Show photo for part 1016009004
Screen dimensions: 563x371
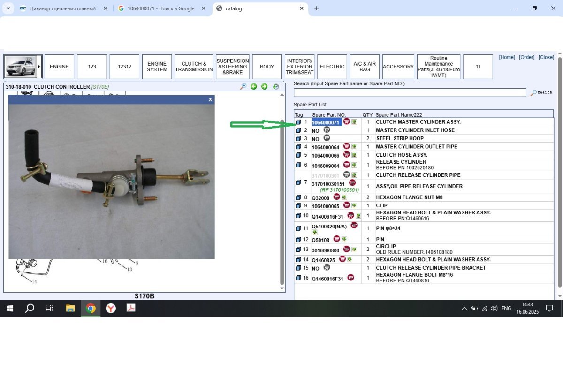[354, 165]
